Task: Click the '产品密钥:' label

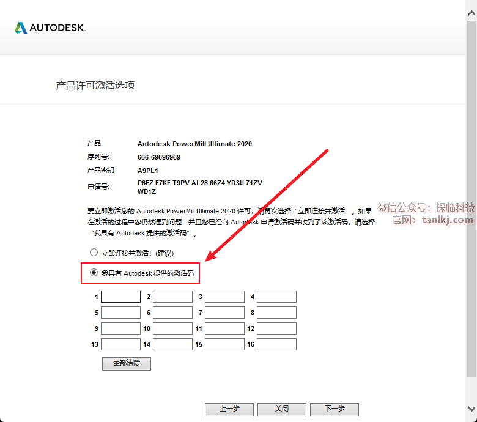Action: pos(102,170)
